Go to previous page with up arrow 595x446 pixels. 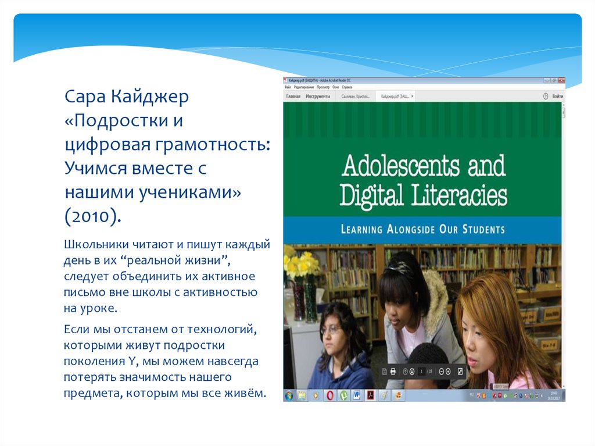click(405, 371)
